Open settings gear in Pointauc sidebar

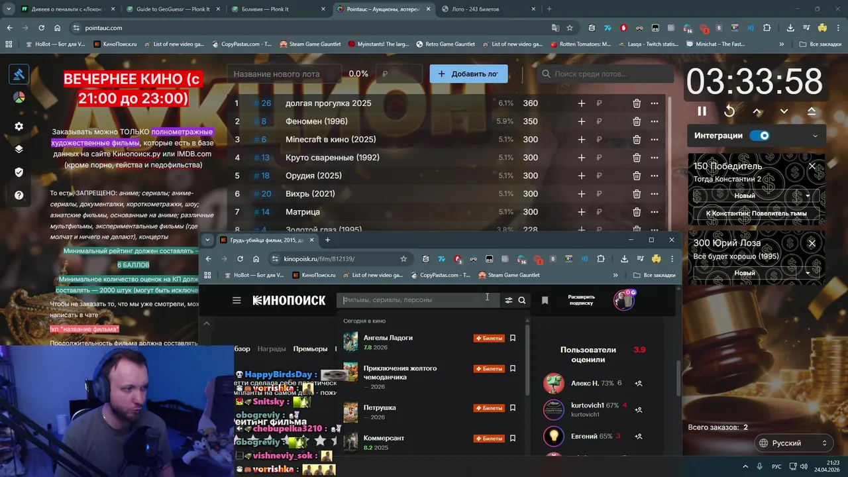[19, 126]
